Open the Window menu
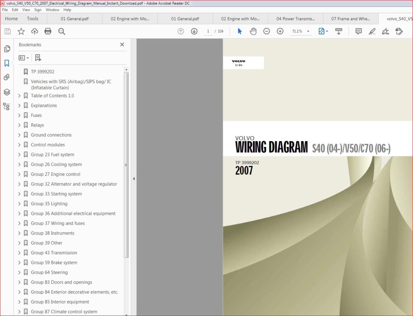Screen dimensions: 413x316 [52, 10]
